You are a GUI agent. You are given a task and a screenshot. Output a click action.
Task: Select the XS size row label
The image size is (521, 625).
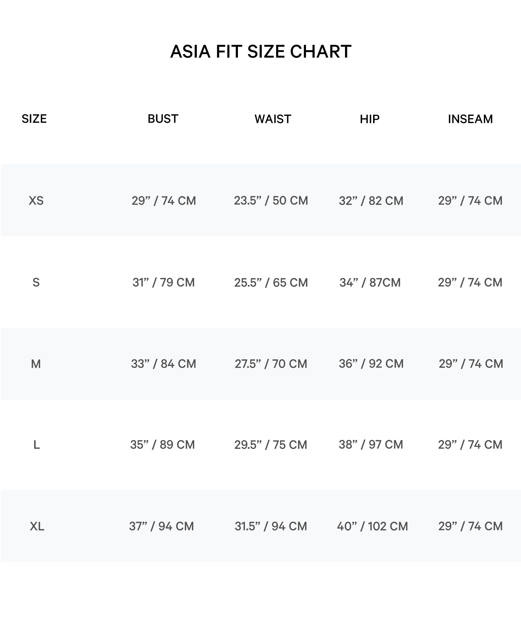coord(36,201)
